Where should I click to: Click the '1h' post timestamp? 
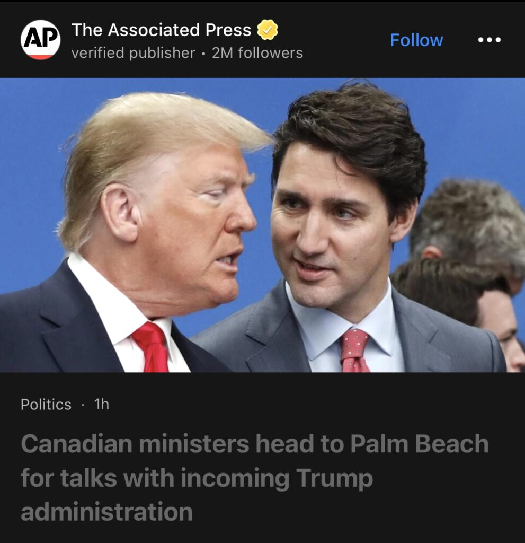click(x=101, y=404)
